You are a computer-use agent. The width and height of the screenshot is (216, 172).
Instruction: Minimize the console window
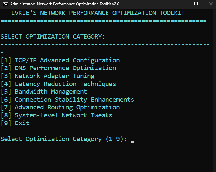(x=181, y=4)
